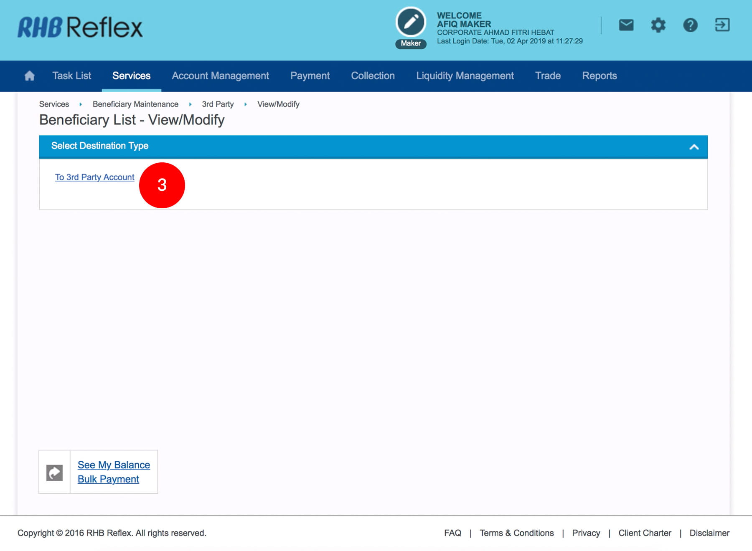The image size is (752, 551).
Task: Click the help question mark icon
Action: (690, 25)
